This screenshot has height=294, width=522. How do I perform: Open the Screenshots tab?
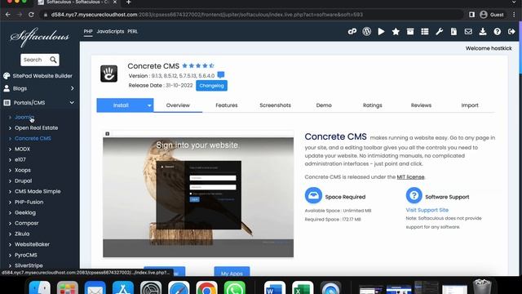(275, 105)
